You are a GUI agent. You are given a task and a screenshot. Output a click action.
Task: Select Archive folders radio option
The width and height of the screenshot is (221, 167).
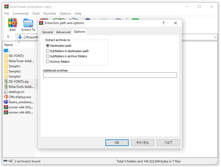point(48,62)
